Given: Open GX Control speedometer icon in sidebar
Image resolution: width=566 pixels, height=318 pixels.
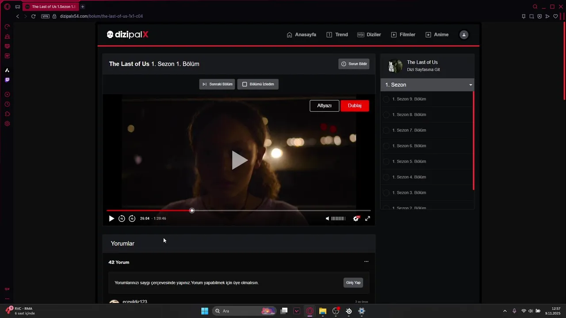Looking at the screenshot, I should click(7, 27).
